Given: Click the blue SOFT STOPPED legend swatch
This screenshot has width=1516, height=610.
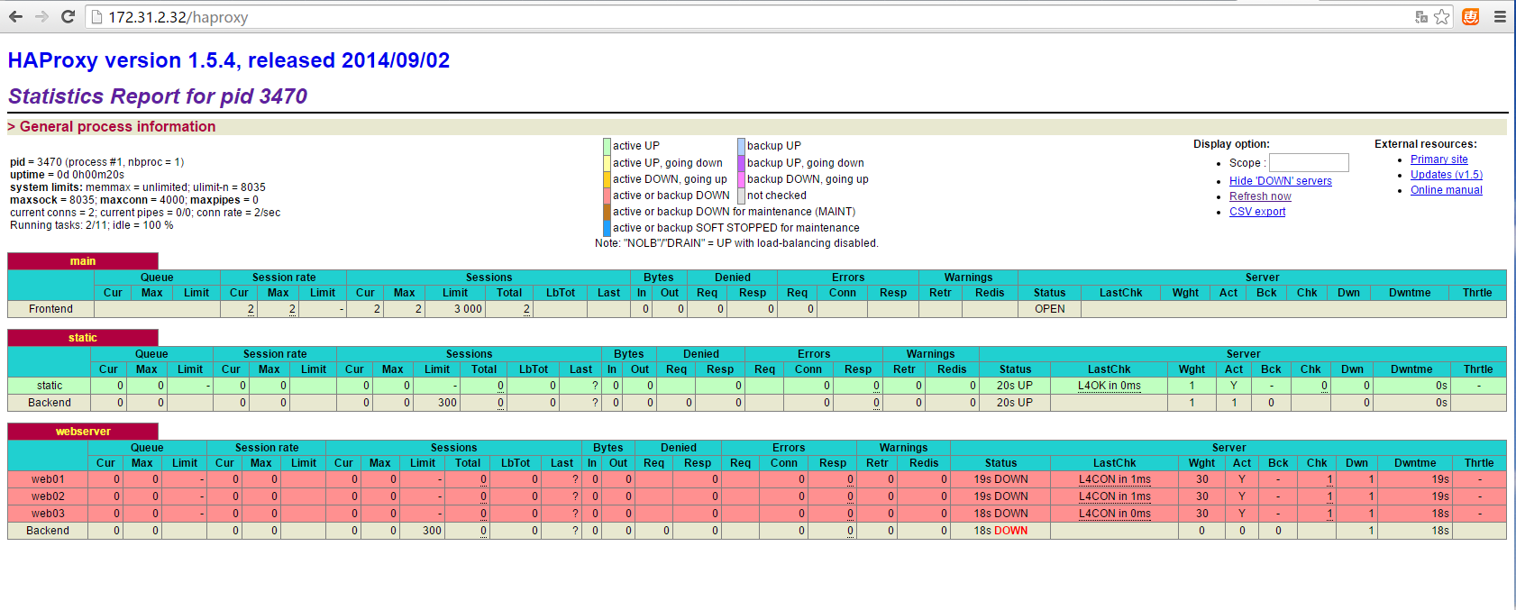Looking at the screenshot, I should click(607, 228).
